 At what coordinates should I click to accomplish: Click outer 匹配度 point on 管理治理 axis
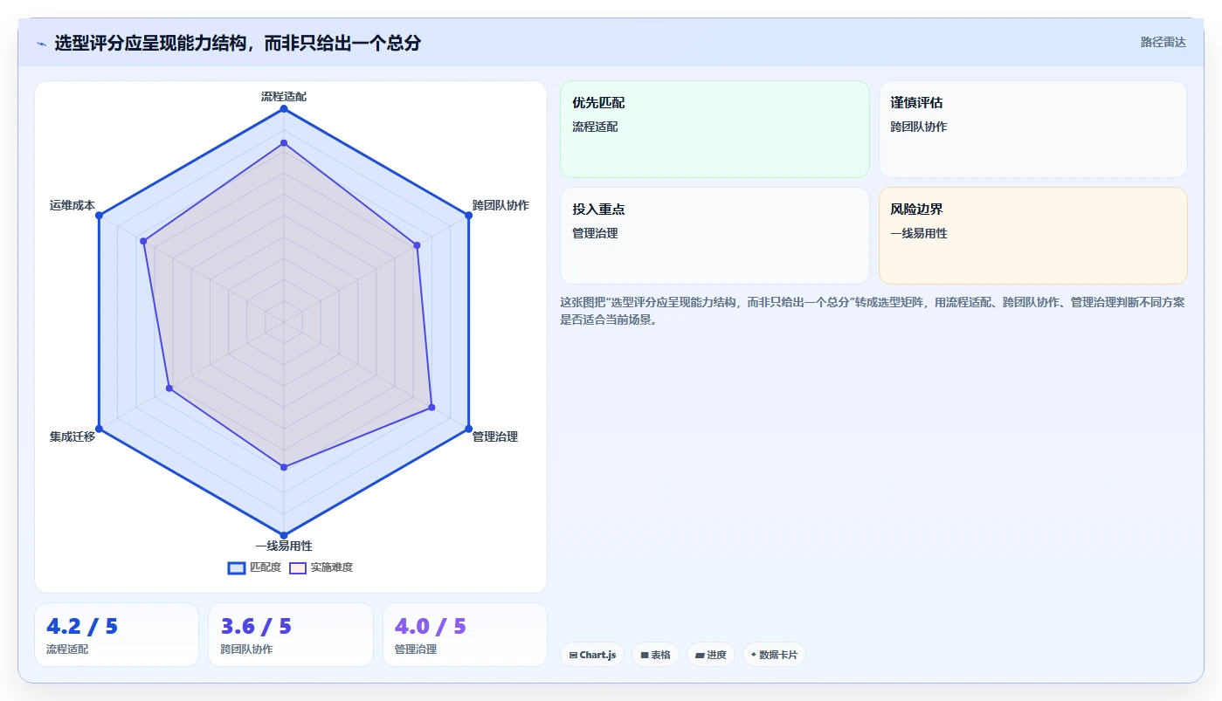pos(469,429)
